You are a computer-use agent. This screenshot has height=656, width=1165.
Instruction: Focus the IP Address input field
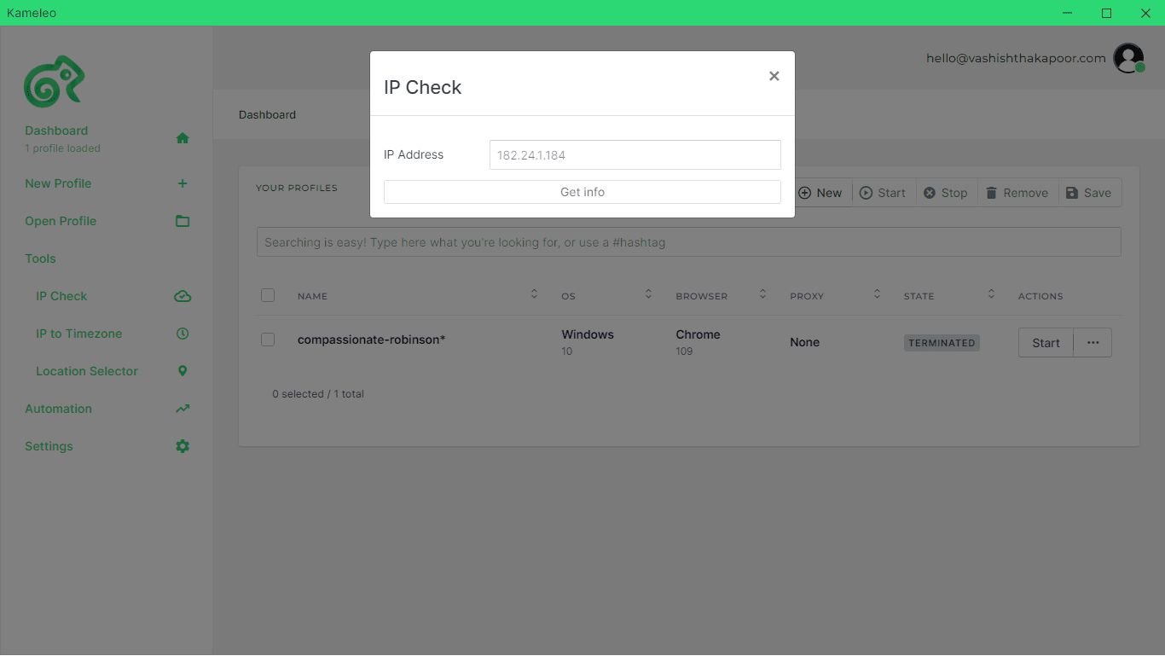pyautogui.click(x=635, y=155)
